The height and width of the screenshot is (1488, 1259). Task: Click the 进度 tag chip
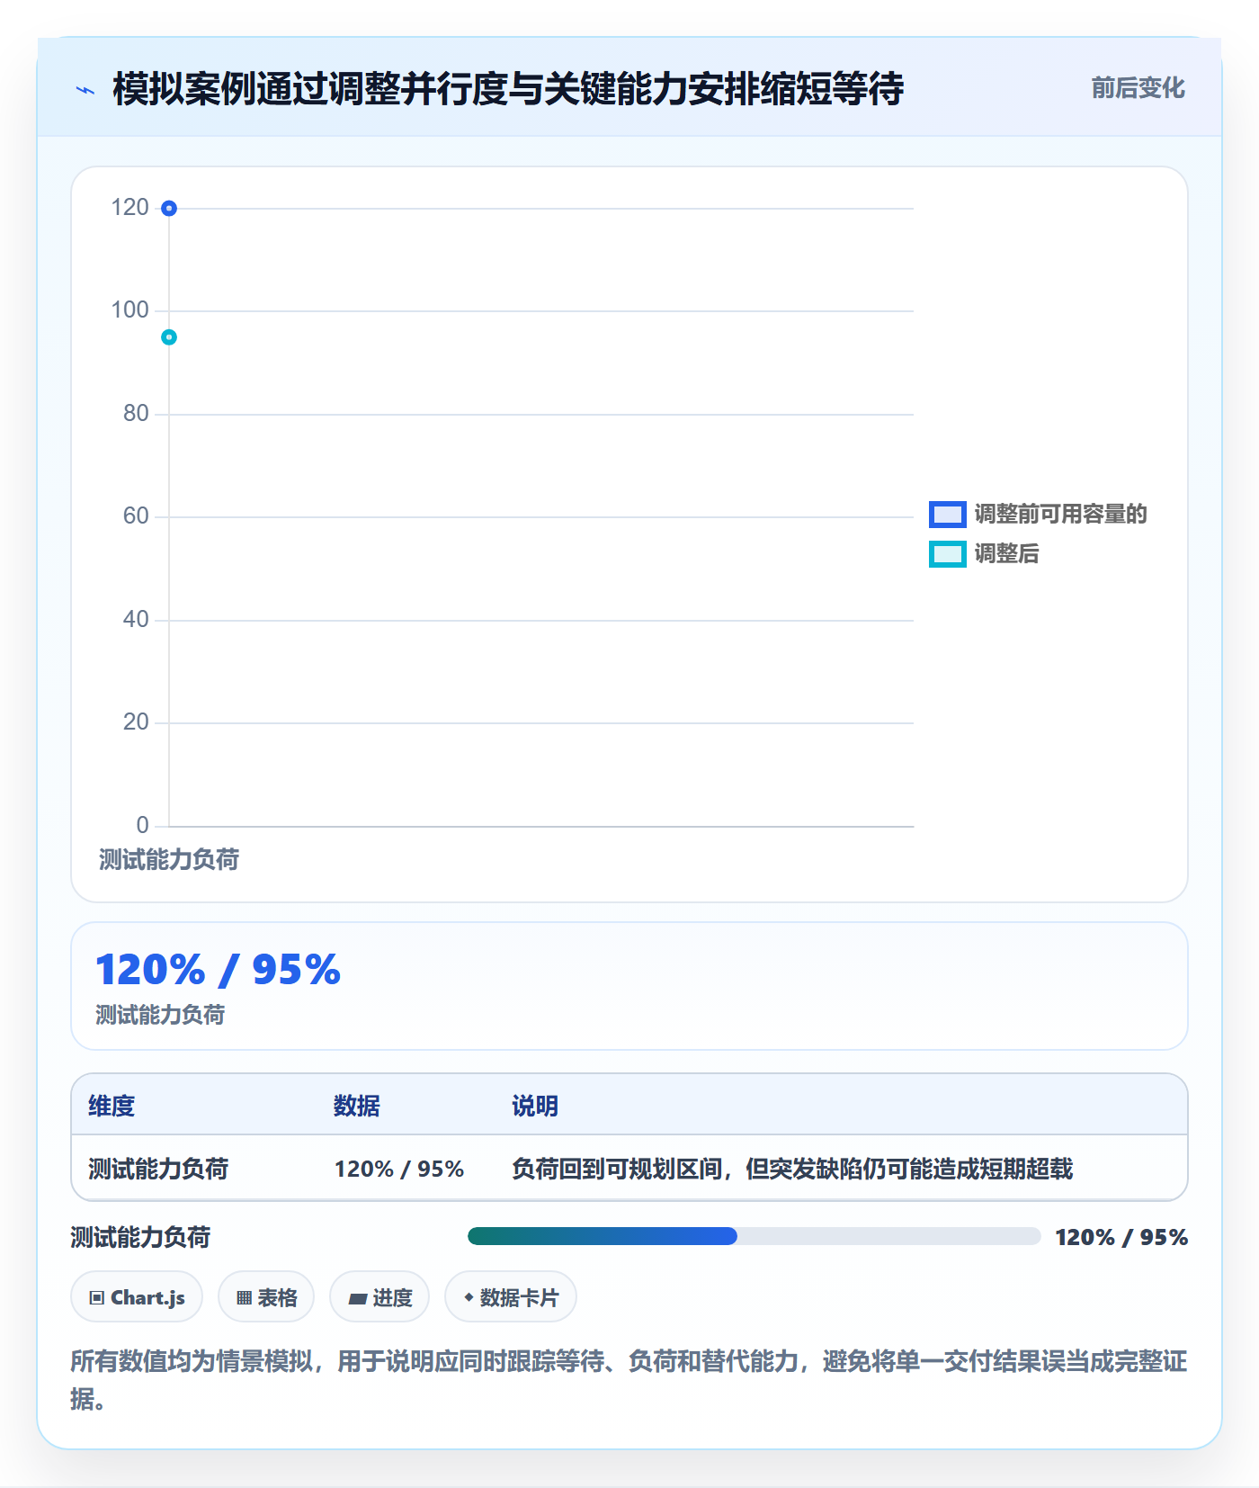pos(379,1297)
